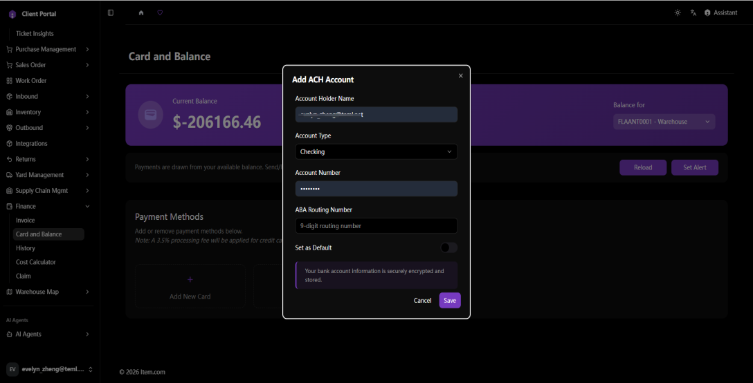Click the Inventory icon
The height and width of the screenshot is (383, 753).
click(9, 112)
